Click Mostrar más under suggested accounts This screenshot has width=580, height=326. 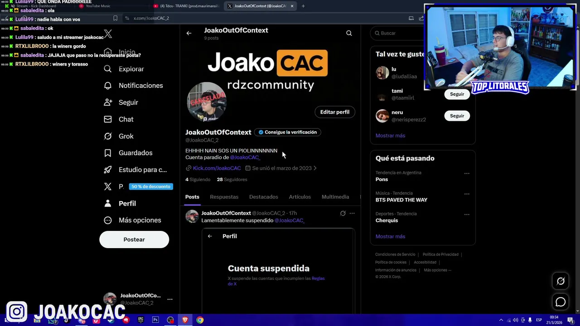390,135
